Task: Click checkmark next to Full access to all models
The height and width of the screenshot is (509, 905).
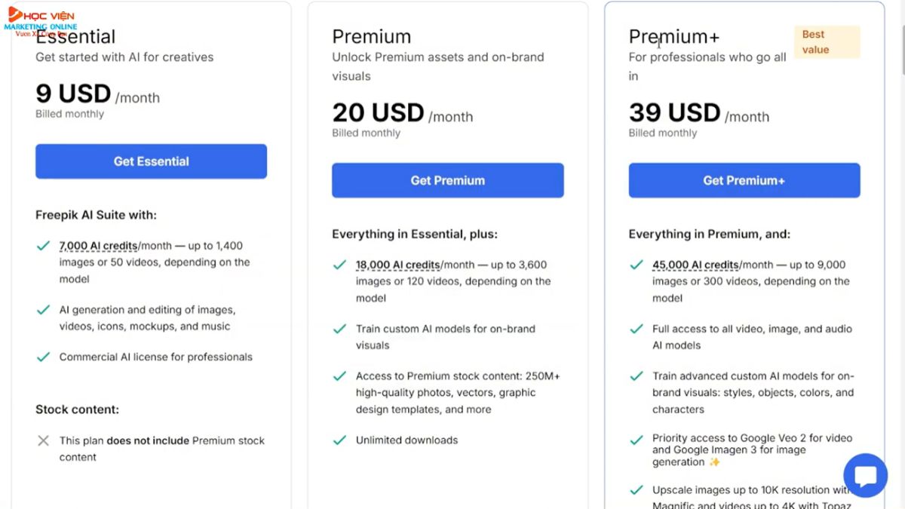Action: click(637, 329)
